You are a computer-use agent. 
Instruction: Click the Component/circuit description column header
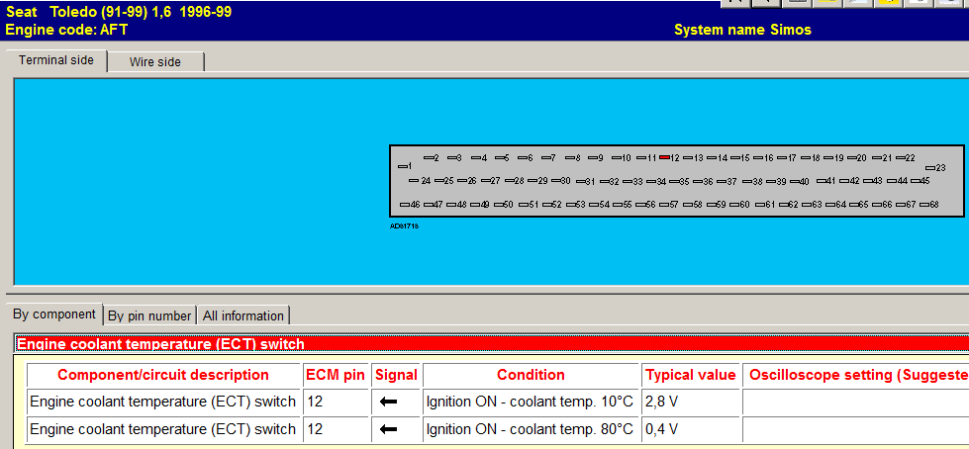pos(163,375)
